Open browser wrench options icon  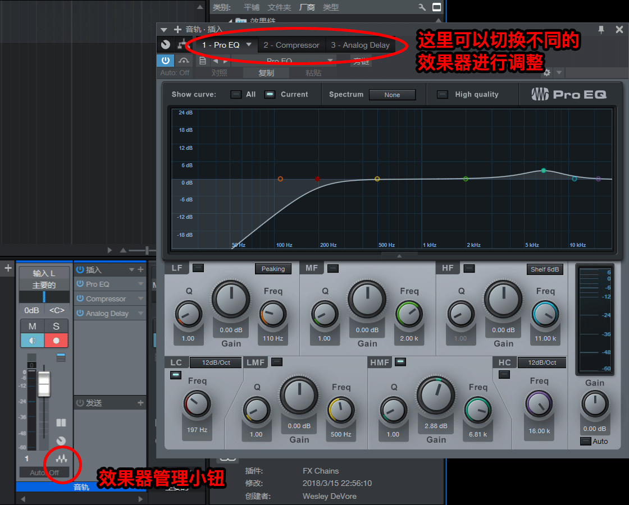(x=422, y=7)
